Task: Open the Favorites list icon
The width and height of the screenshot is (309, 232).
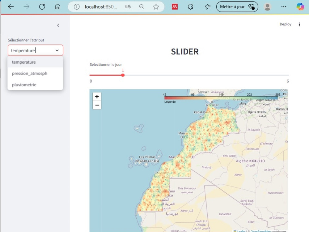Action: 208,7
